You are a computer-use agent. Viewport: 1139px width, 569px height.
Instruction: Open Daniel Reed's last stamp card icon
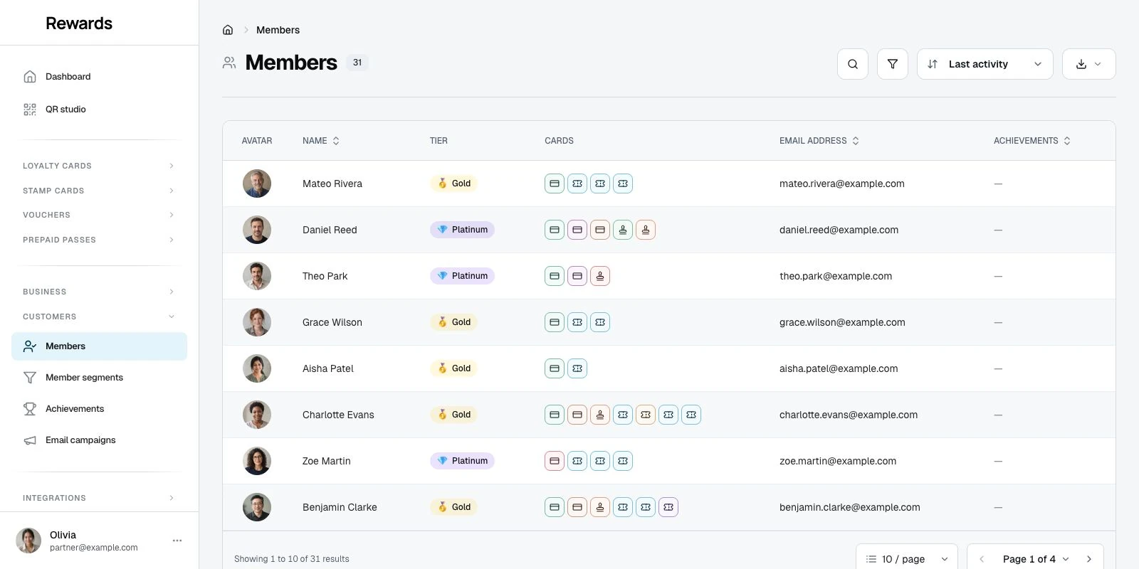coord(646,230)
